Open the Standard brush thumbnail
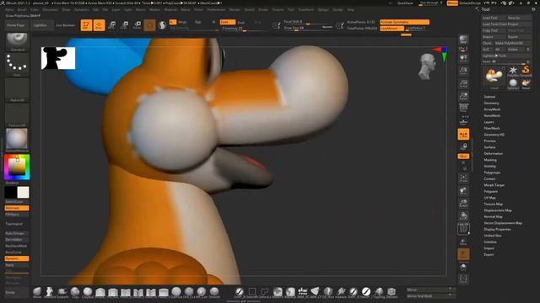Viewport: 540px width, 303px height. [x=17, y=42]
